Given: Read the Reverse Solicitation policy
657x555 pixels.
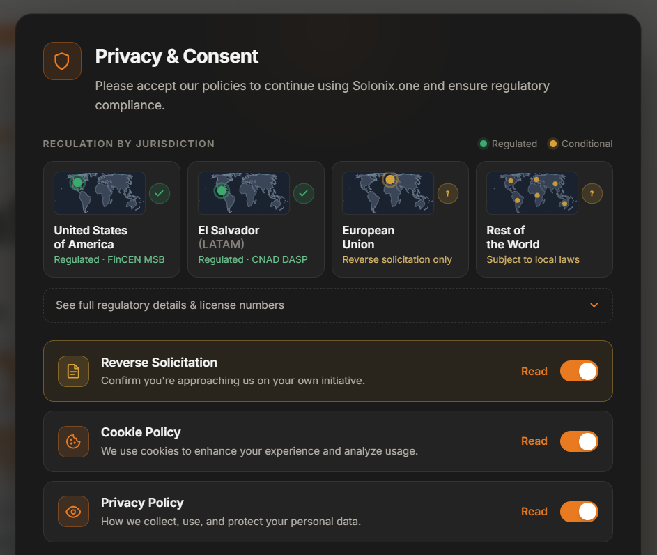Looking at the screenshot, I should coord(534,372).
